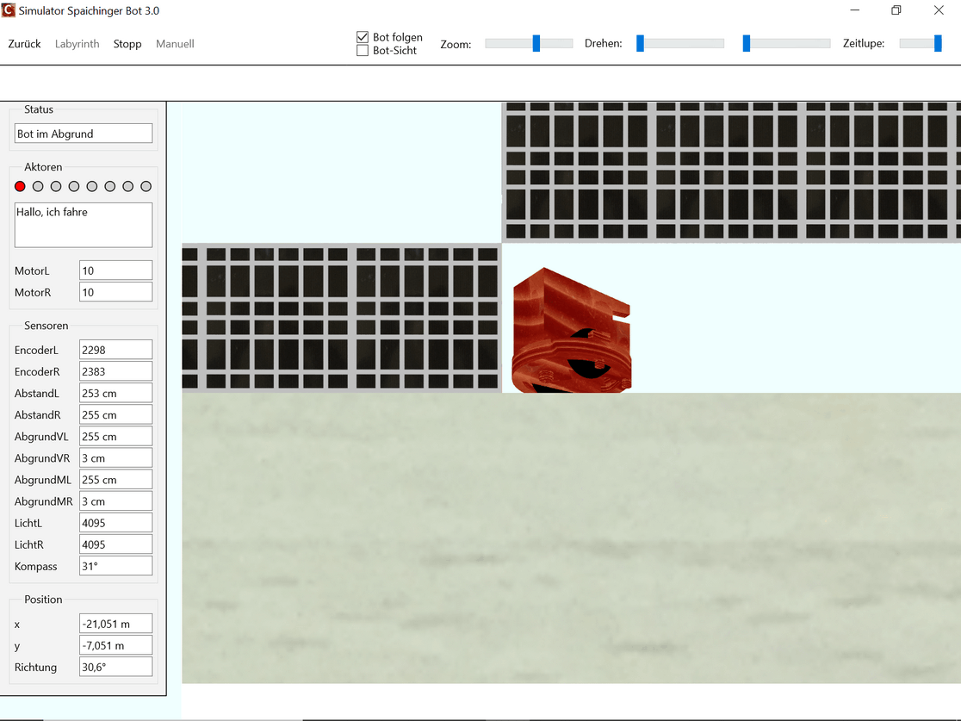This screenshot has width=961, height=721.
Task: Click the Zurück menu item
Action: 24,44
